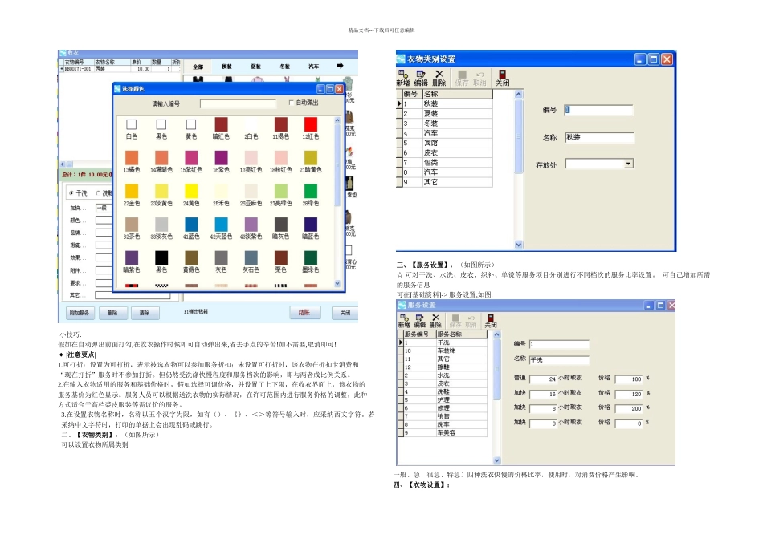Pick the 22金色 color swatch
The image size is (763, 539).
tap(132, 191)
